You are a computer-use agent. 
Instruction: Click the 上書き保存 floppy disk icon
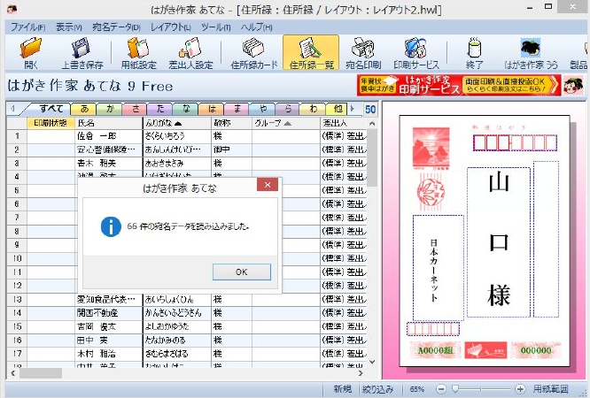pyautogui.click(x=82, y=49)
